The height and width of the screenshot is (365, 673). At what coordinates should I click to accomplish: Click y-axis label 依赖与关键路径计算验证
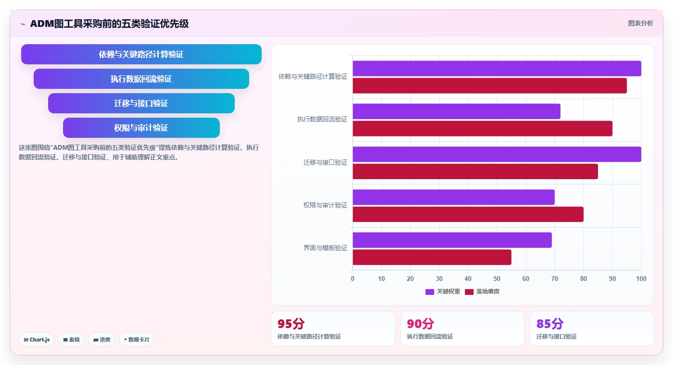[x=313, y=76]
